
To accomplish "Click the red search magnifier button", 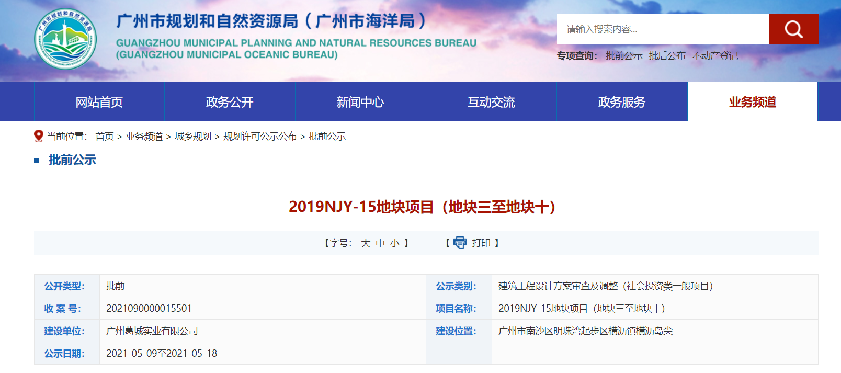I will pos(793,29).
